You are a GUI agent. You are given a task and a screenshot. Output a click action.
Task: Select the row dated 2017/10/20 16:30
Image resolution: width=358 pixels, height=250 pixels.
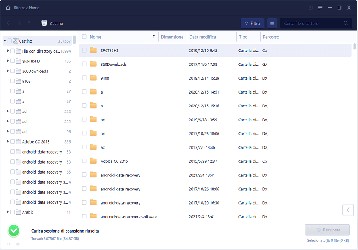pos(215,202)
